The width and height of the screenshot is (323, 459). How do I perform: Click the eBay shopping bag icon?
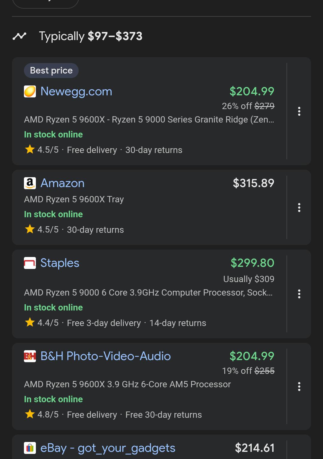pos(30,448)
